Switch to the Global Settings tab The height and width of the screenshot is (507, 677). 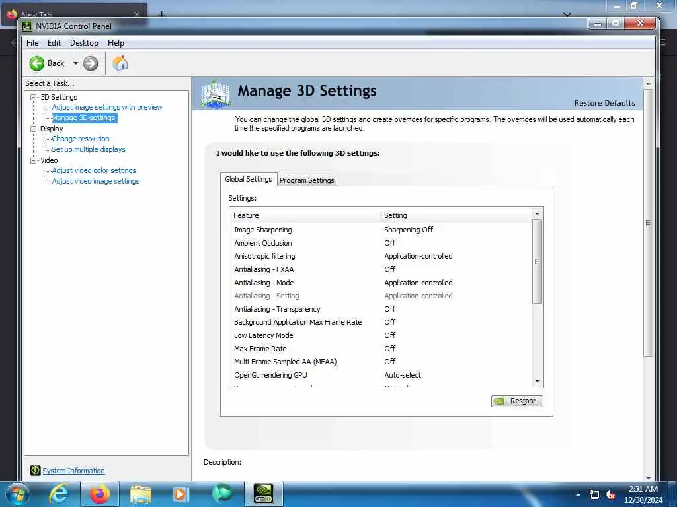click(x=249, y=179)
